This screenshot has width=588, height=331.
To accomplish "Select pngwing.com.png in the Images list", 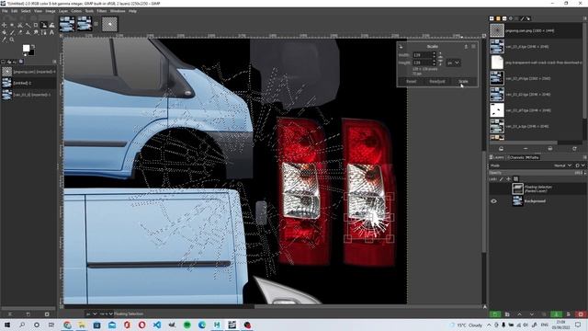I will pos(537,30).
